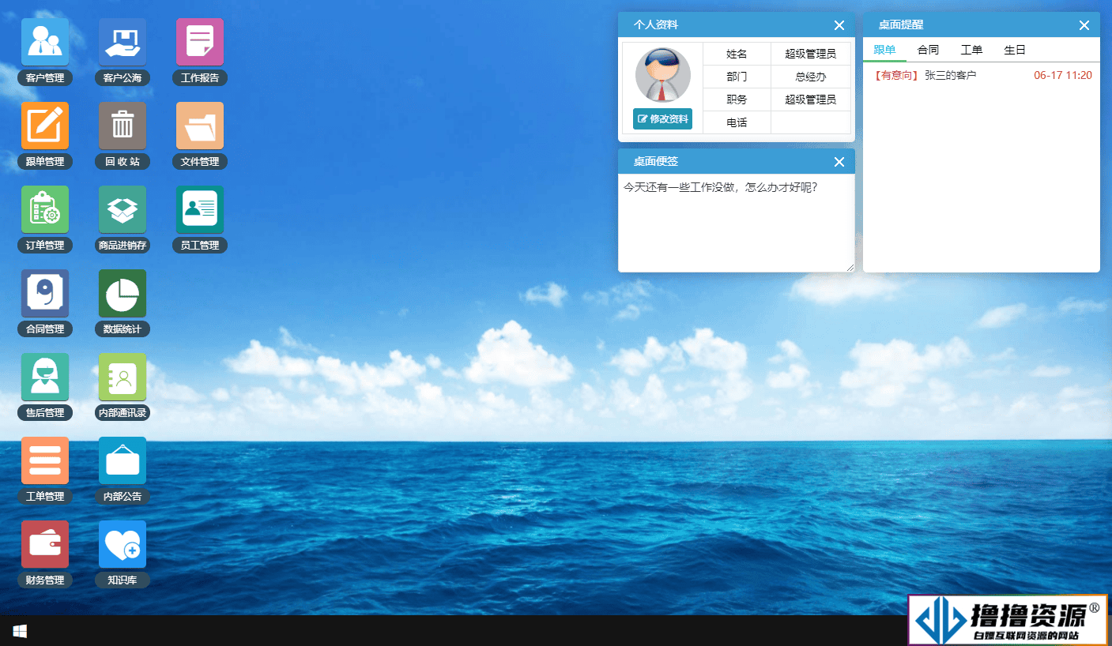Click the 修改资料 button
The width and height of the screenshot is (1112, 646).
(x=662, y=119)
